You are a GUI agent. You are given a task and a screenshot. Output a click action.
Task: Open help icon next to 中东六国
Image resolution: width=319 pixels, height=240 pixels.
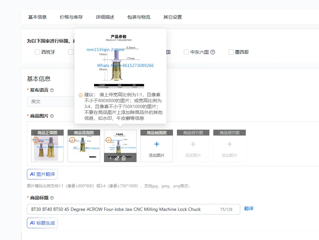[x=213, y=52]
